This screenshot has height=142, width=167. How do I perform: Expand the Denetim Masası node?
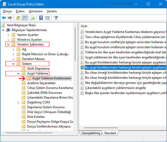13,59
